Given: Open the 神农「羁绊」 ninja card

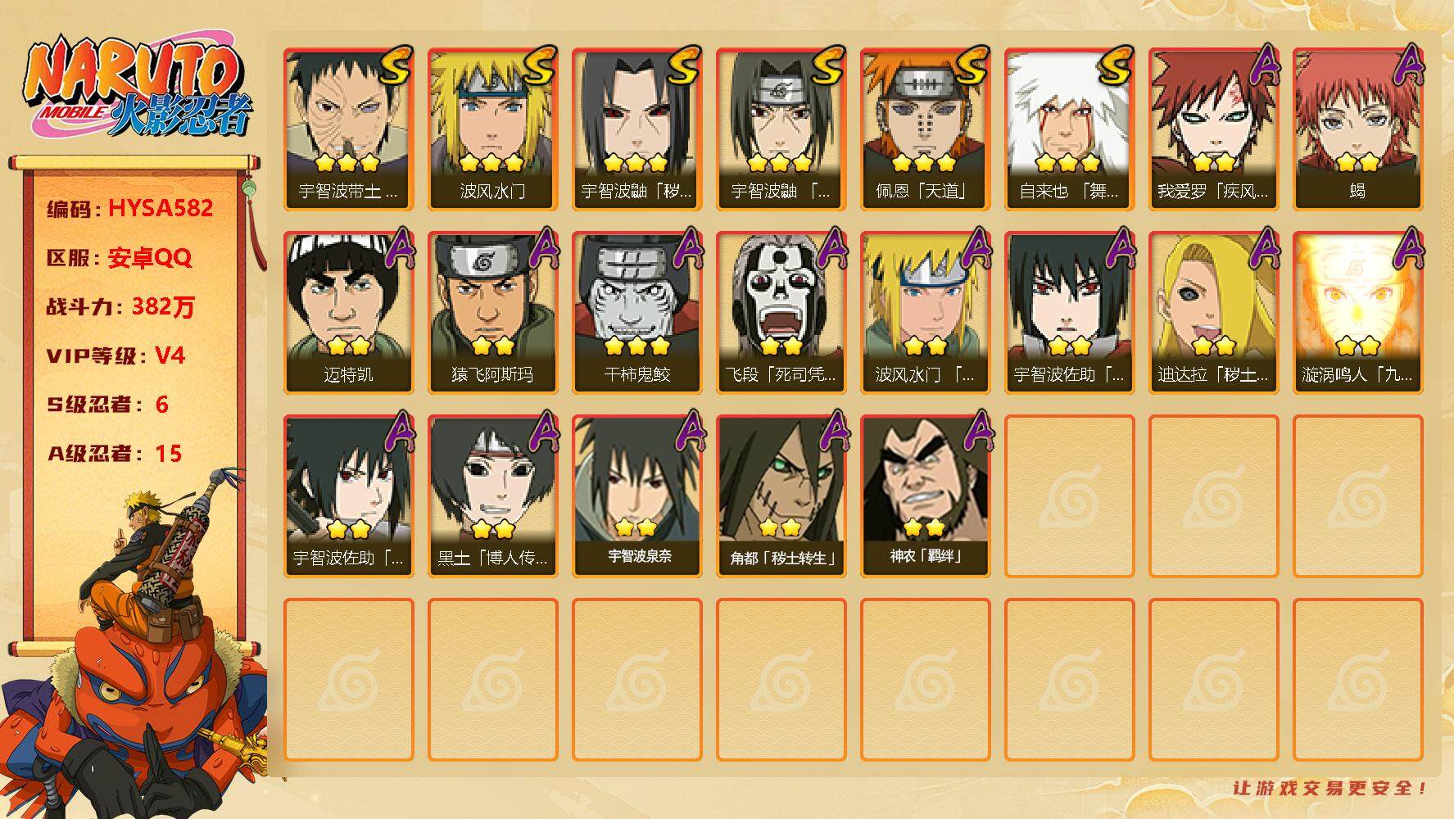Looking at the screenshot, I should click(925, 495).
